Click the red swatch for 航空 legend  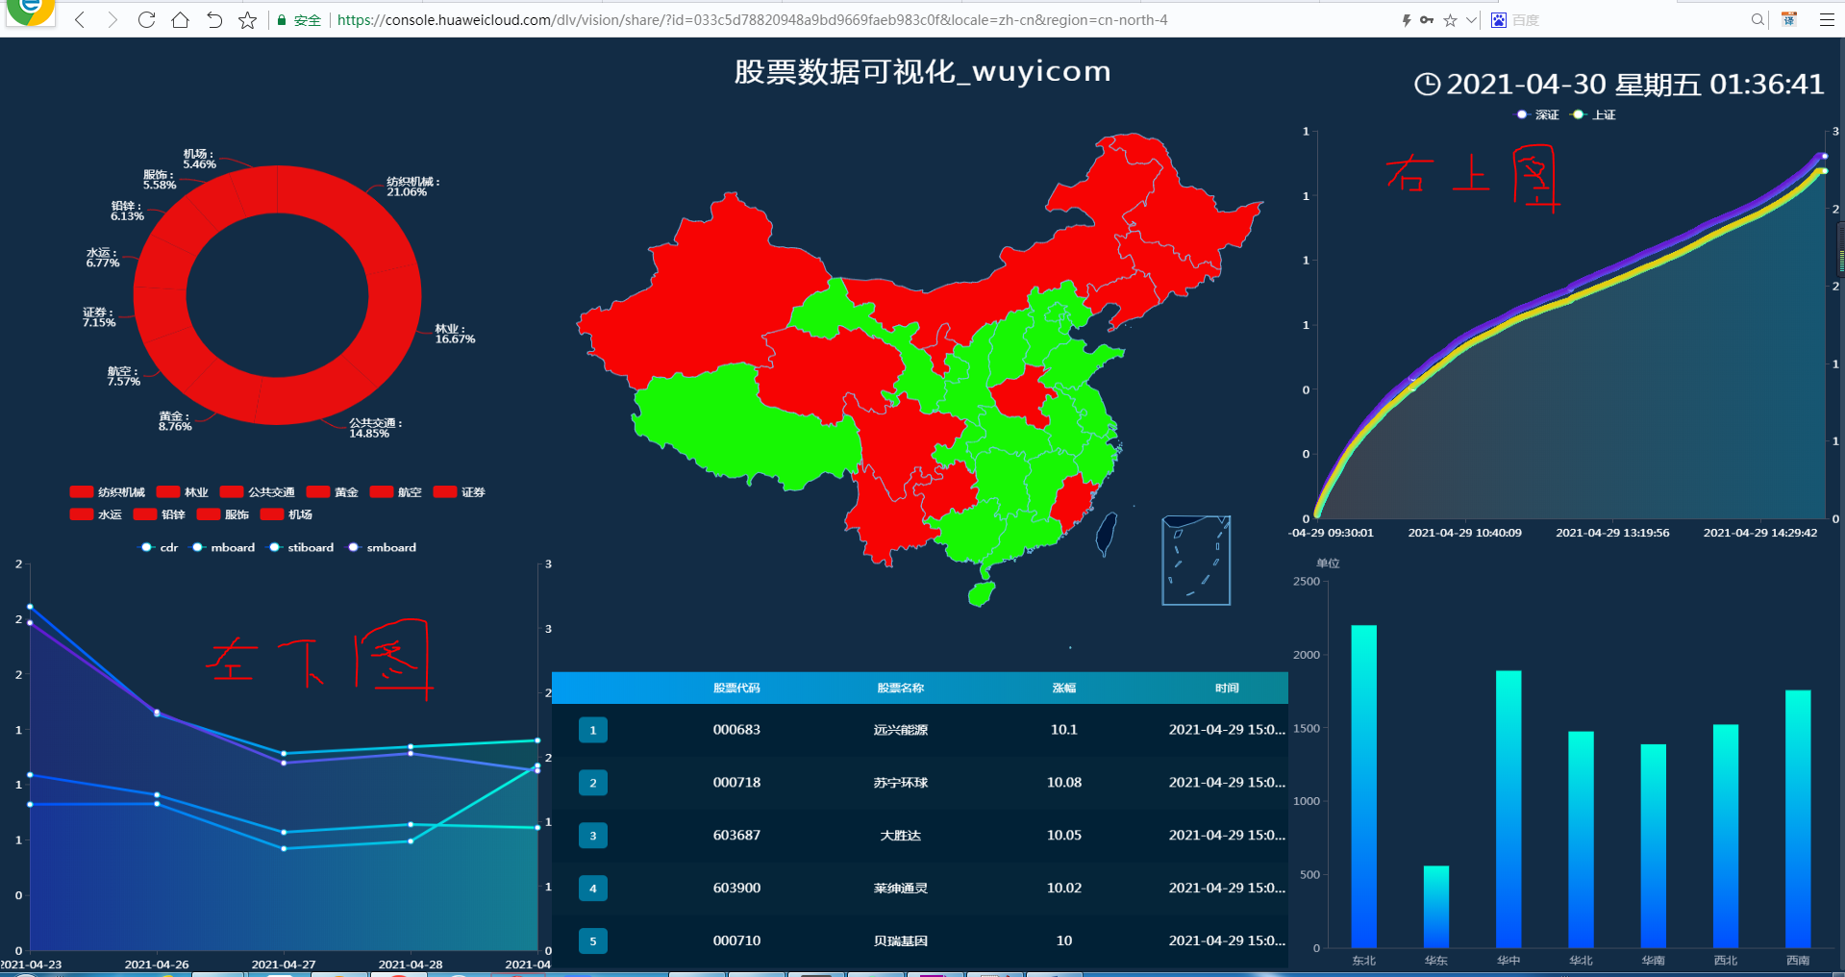[x=382, y=492]
